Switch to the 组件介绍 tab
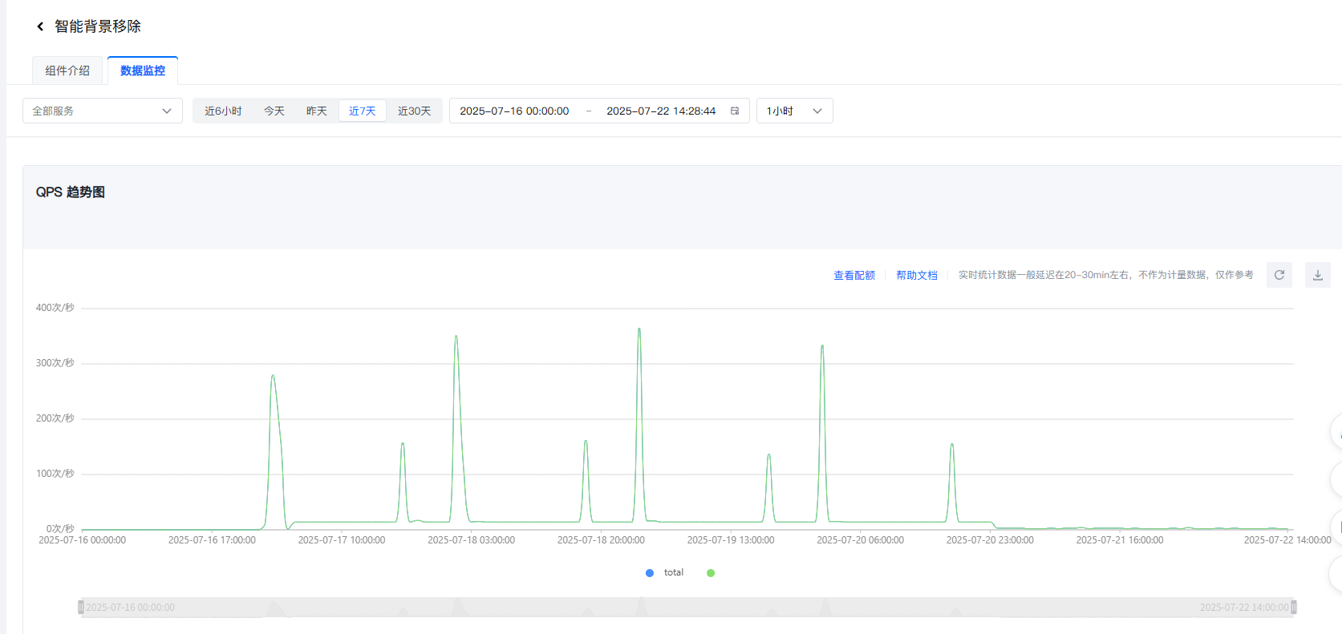This screenshot has height=634, width=1342. pos(67,71)
